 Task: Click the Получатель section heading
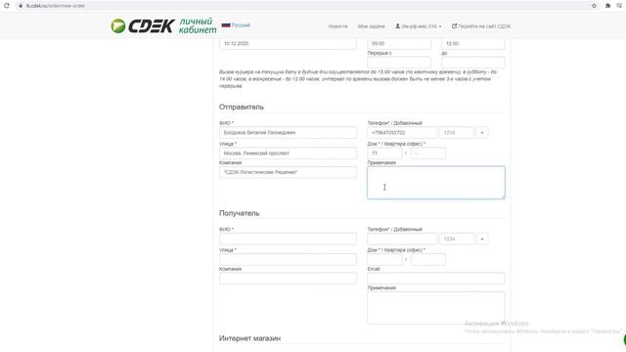click(x=239, y=213)
